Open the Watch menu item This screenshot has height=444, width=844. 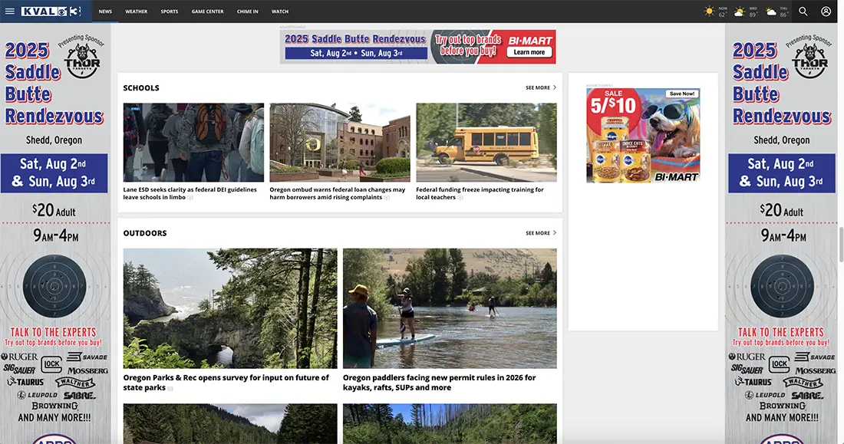coord(280,12)
